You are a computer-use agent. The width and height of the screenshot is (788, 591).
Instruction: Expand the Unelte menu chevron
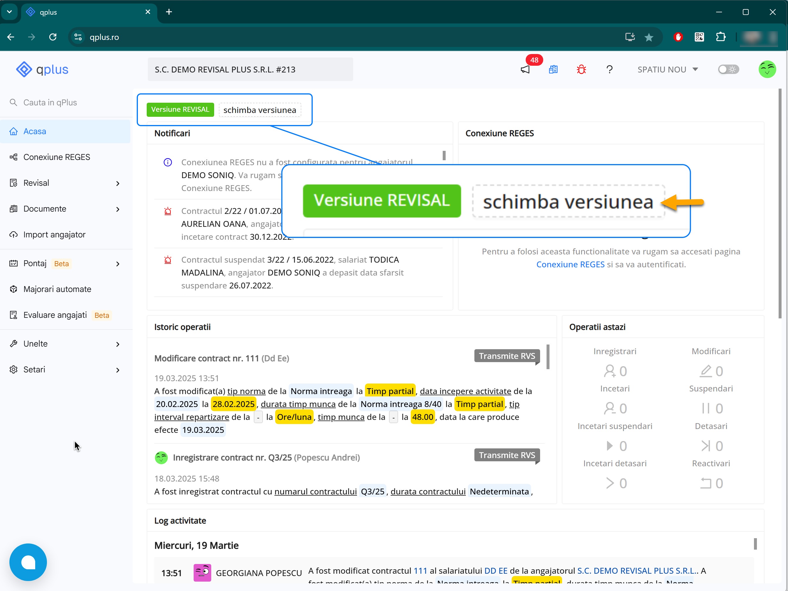coord(118,344)
